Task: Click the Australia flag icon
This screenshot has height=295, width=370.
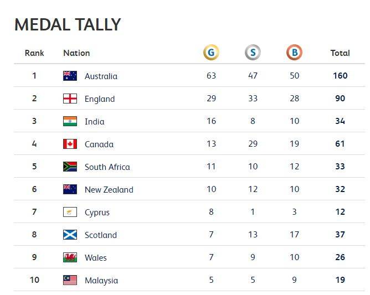Action: pos(70,76)
